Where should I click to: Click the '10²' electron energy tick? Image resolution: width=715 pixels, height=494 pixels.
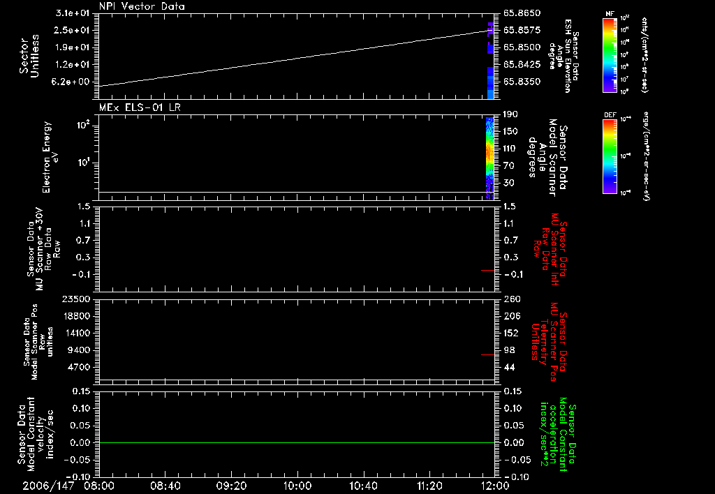coord(82,124)
